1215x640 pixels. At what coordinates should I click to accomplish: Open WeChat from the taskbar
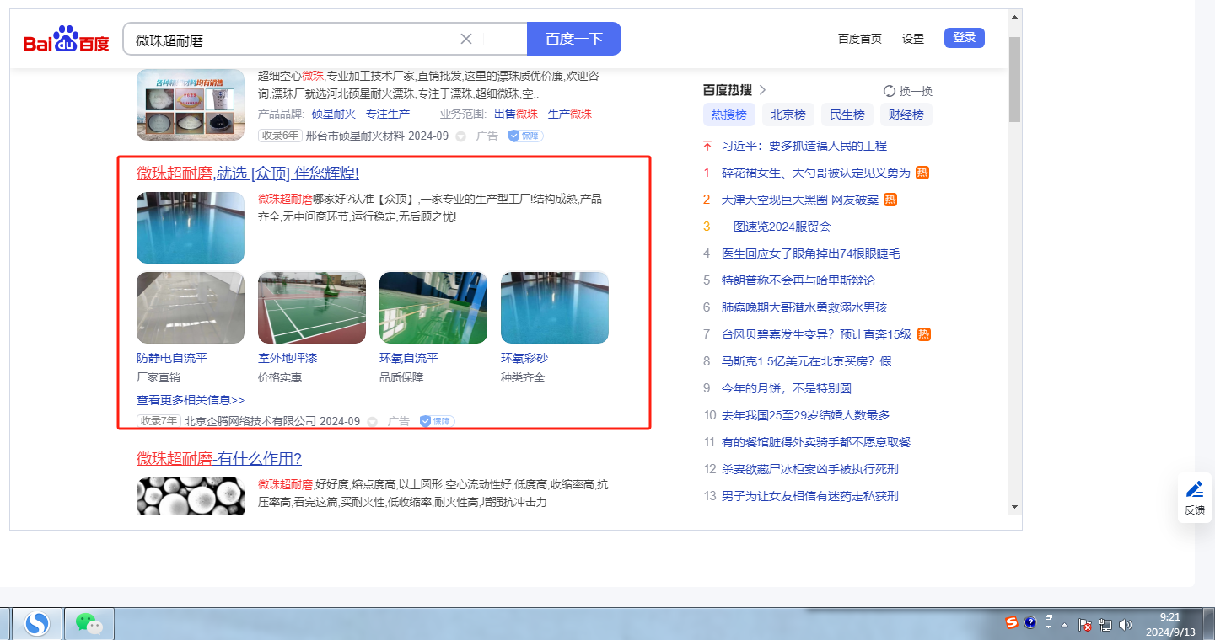[x=89, y=623]
